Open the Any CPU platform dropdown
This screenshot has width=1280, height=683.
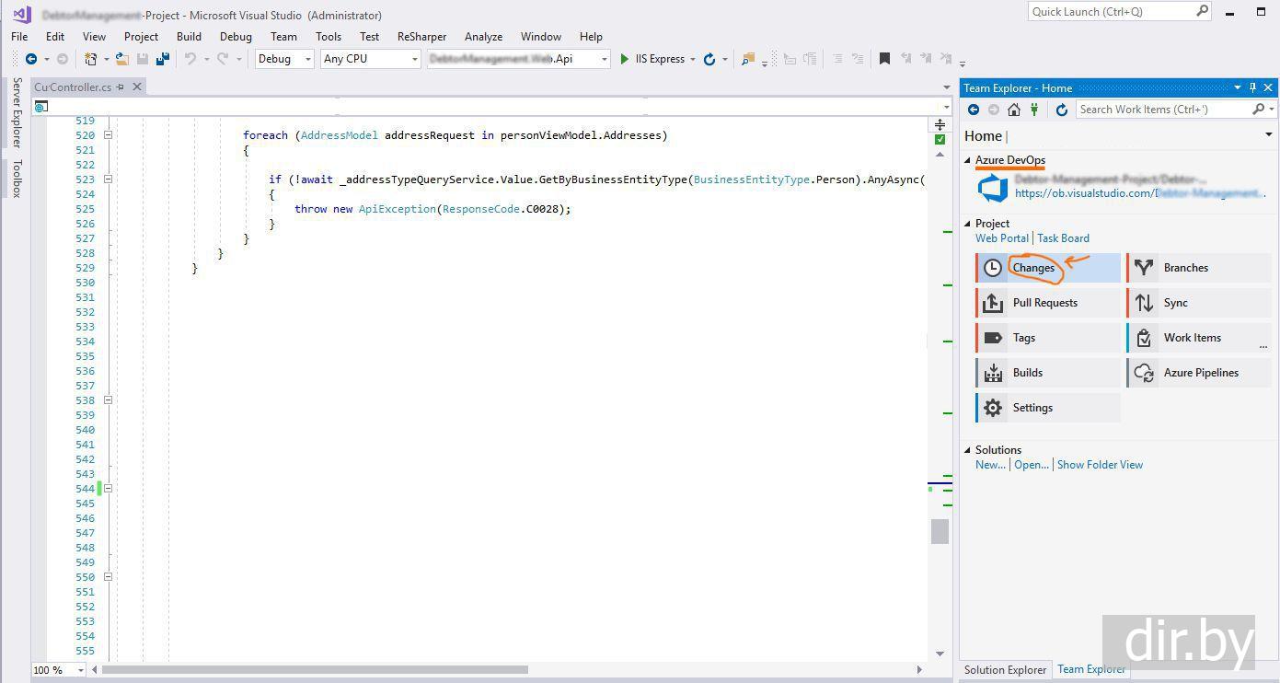370,59
